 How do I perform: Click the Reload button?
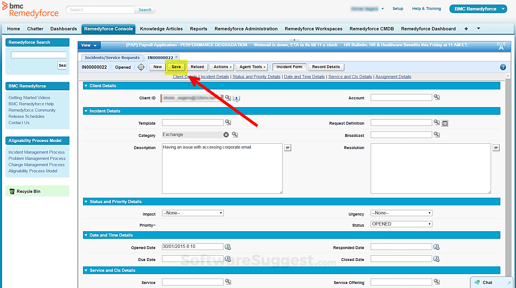tap(197, 67)
